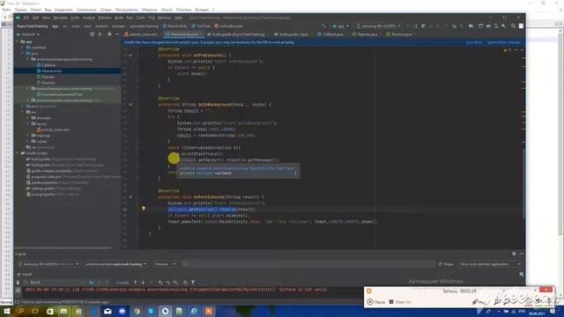
Task: Open the Verbose log level dropdown
Action: coord(165,264)
